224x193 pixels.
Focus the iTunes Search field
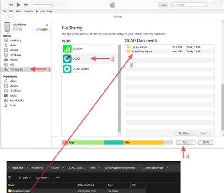click(189, 5)
